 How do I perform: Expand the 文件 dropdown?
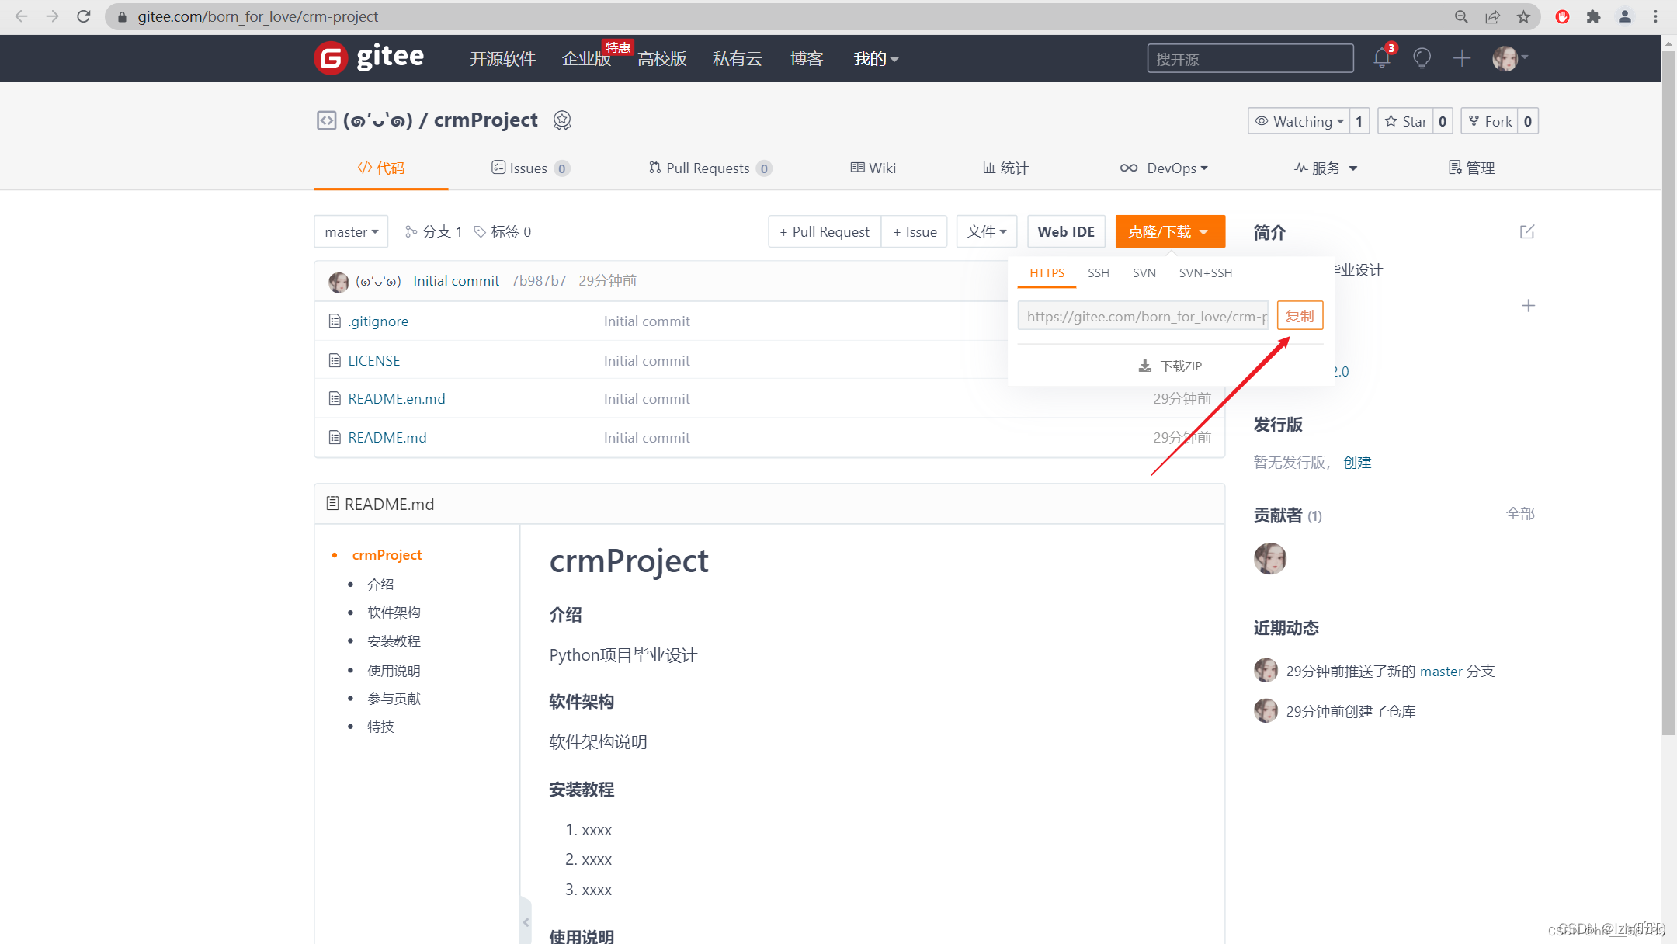986,232
